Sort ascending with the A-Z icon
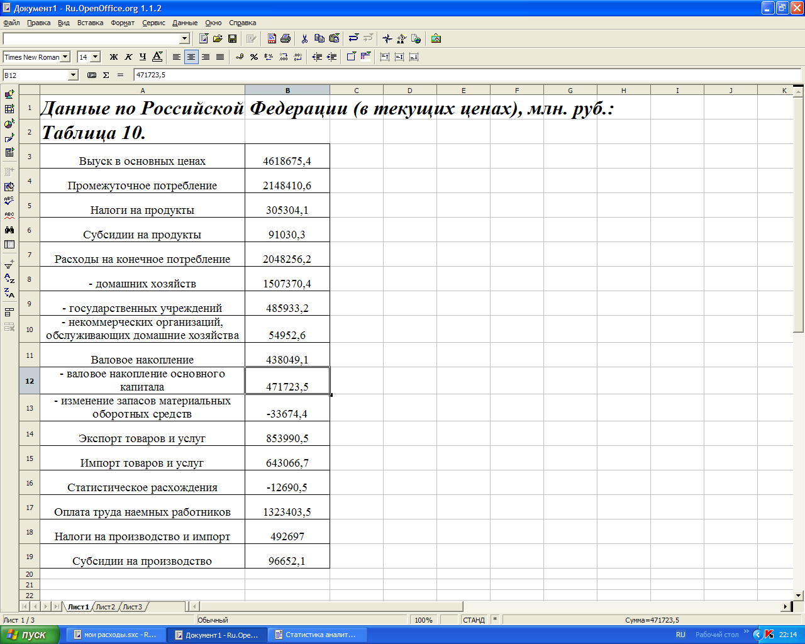 click(x=9, y=278)
